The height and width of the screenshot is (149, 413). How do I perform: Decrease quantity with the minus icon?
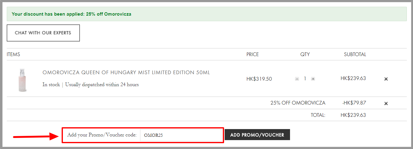pyautogui.click(x=297, y=79)
